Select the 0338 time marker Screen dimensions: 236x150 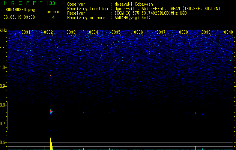point(183,32)
